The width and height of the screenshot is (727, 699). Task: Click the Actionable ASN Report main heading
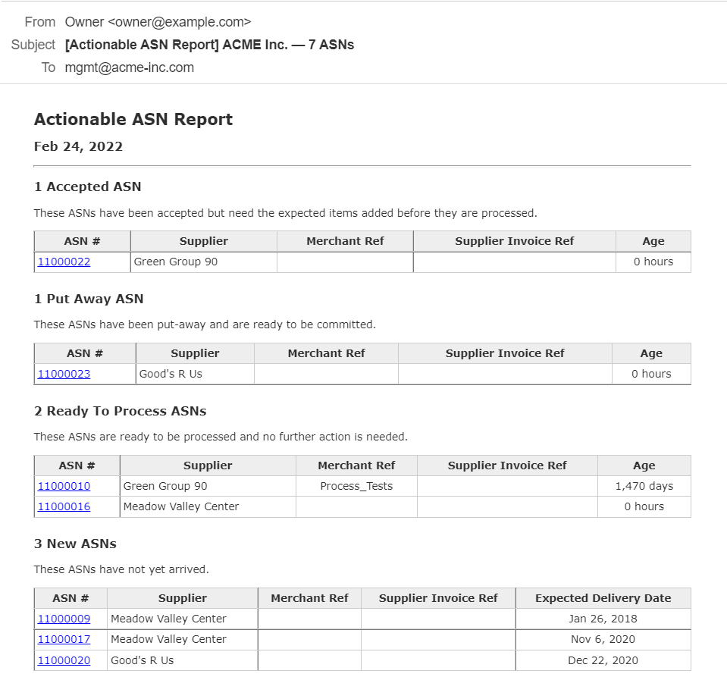tap(133, 119)
